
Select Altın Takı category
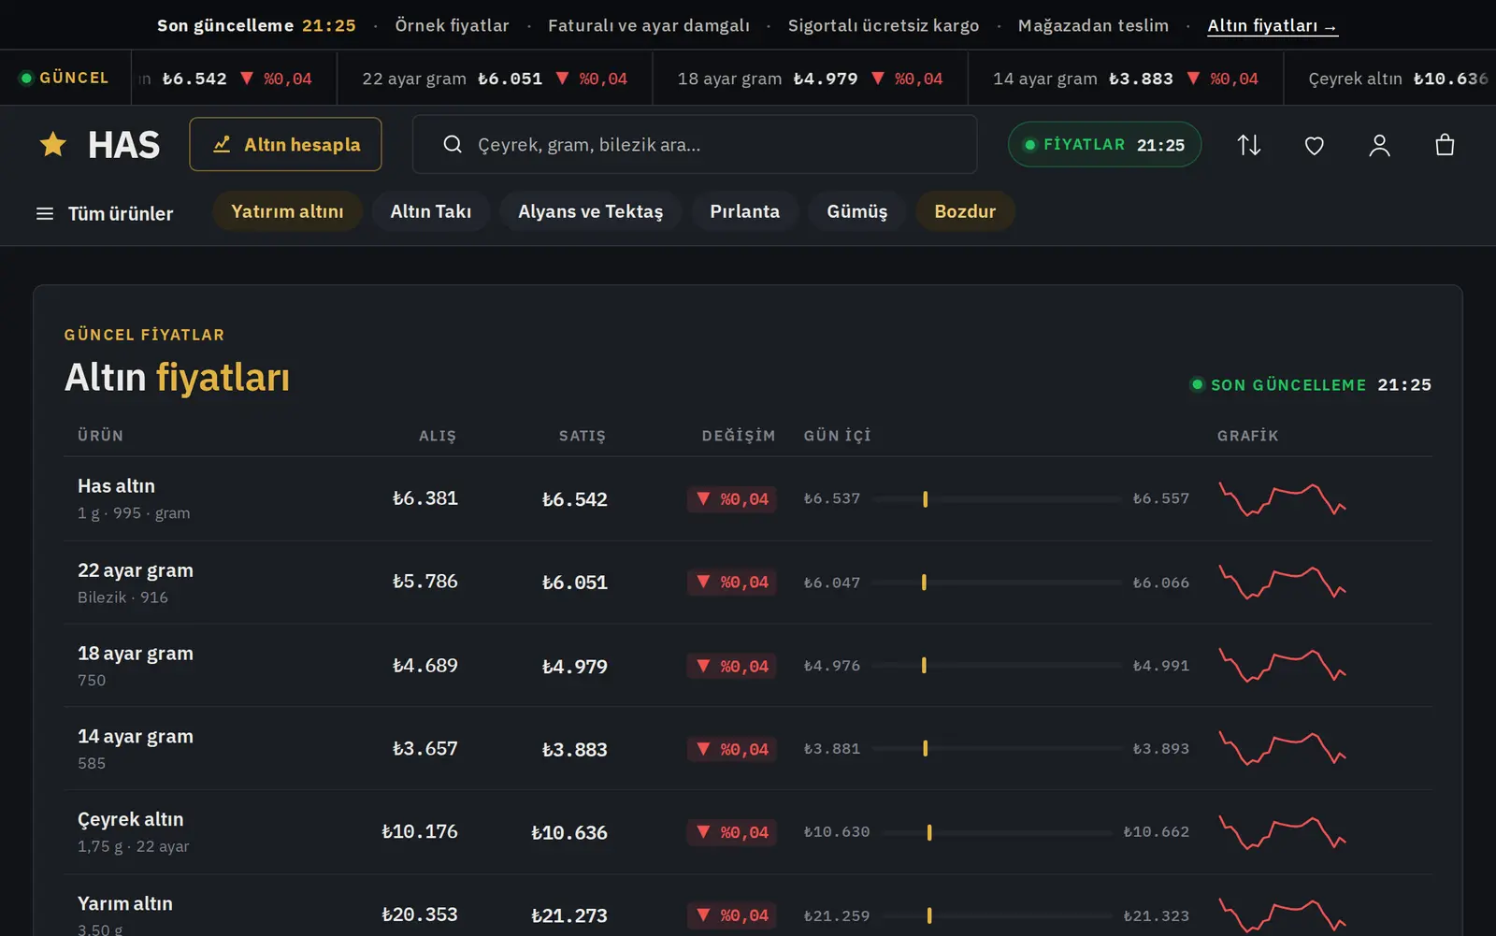pyautogui.click(x=431, y=211)
